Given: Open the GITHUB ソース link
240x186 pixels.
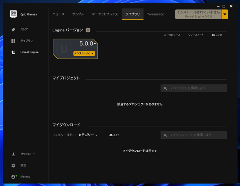Looking at the screenshot, I should click(x=172, y=35).
